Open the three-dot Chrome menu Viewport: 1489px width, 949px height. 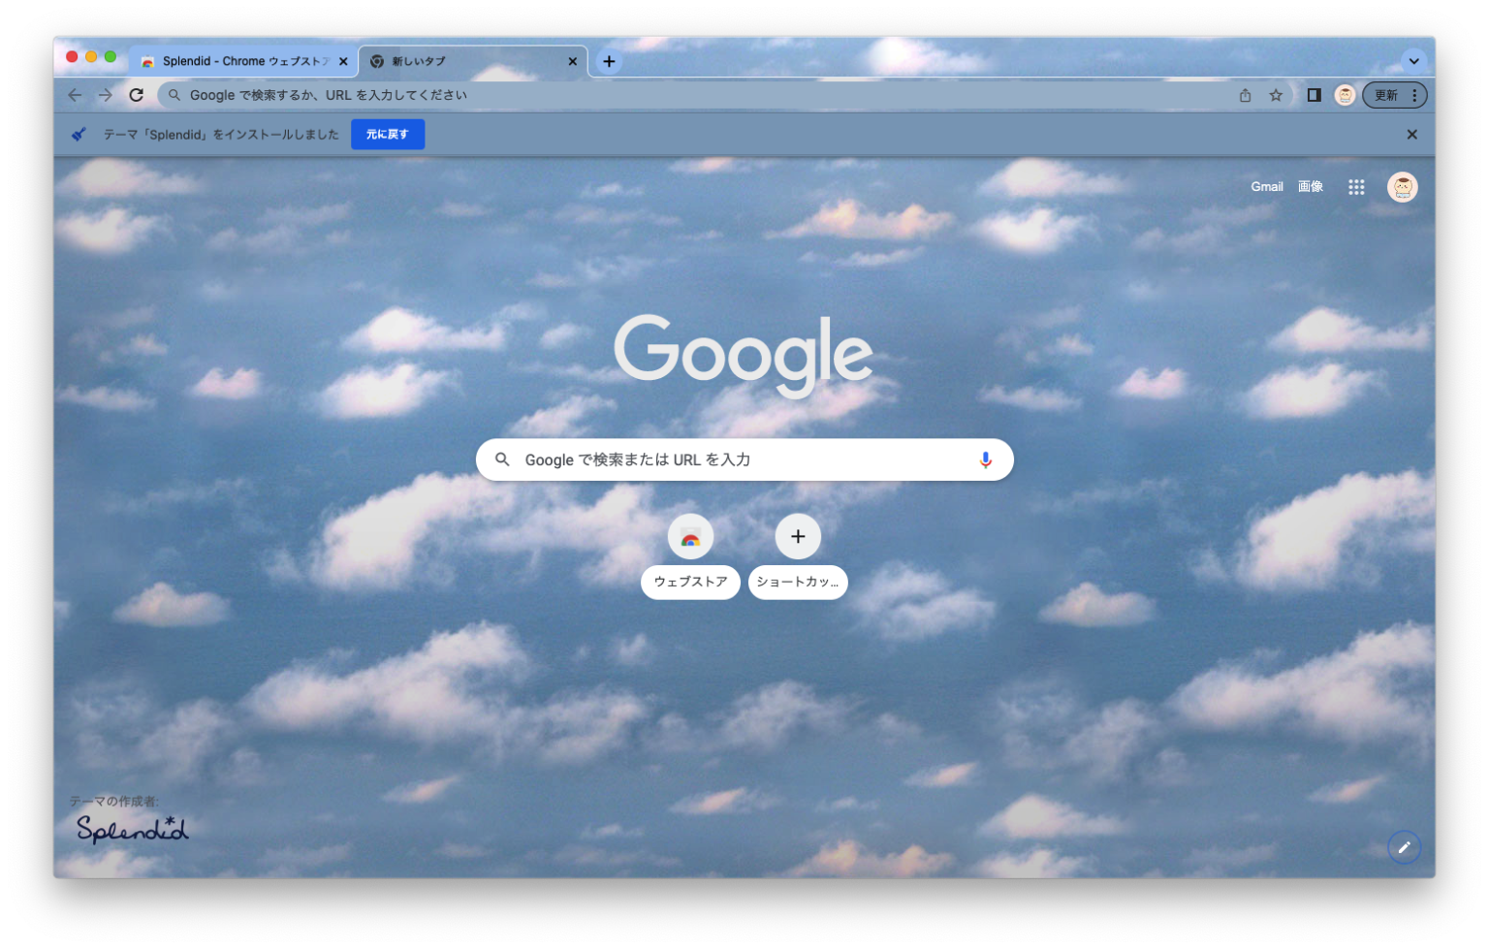[1414, 95]
